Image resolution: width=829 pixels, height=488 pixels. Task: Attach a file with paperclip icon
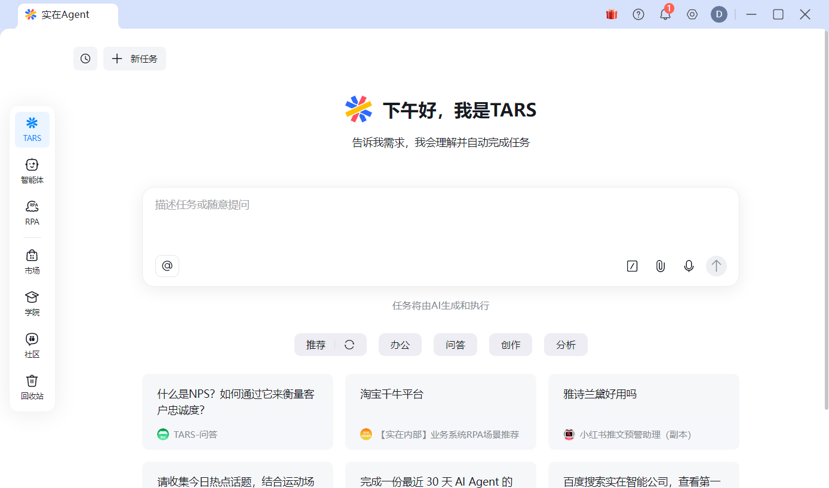point(661,266)
